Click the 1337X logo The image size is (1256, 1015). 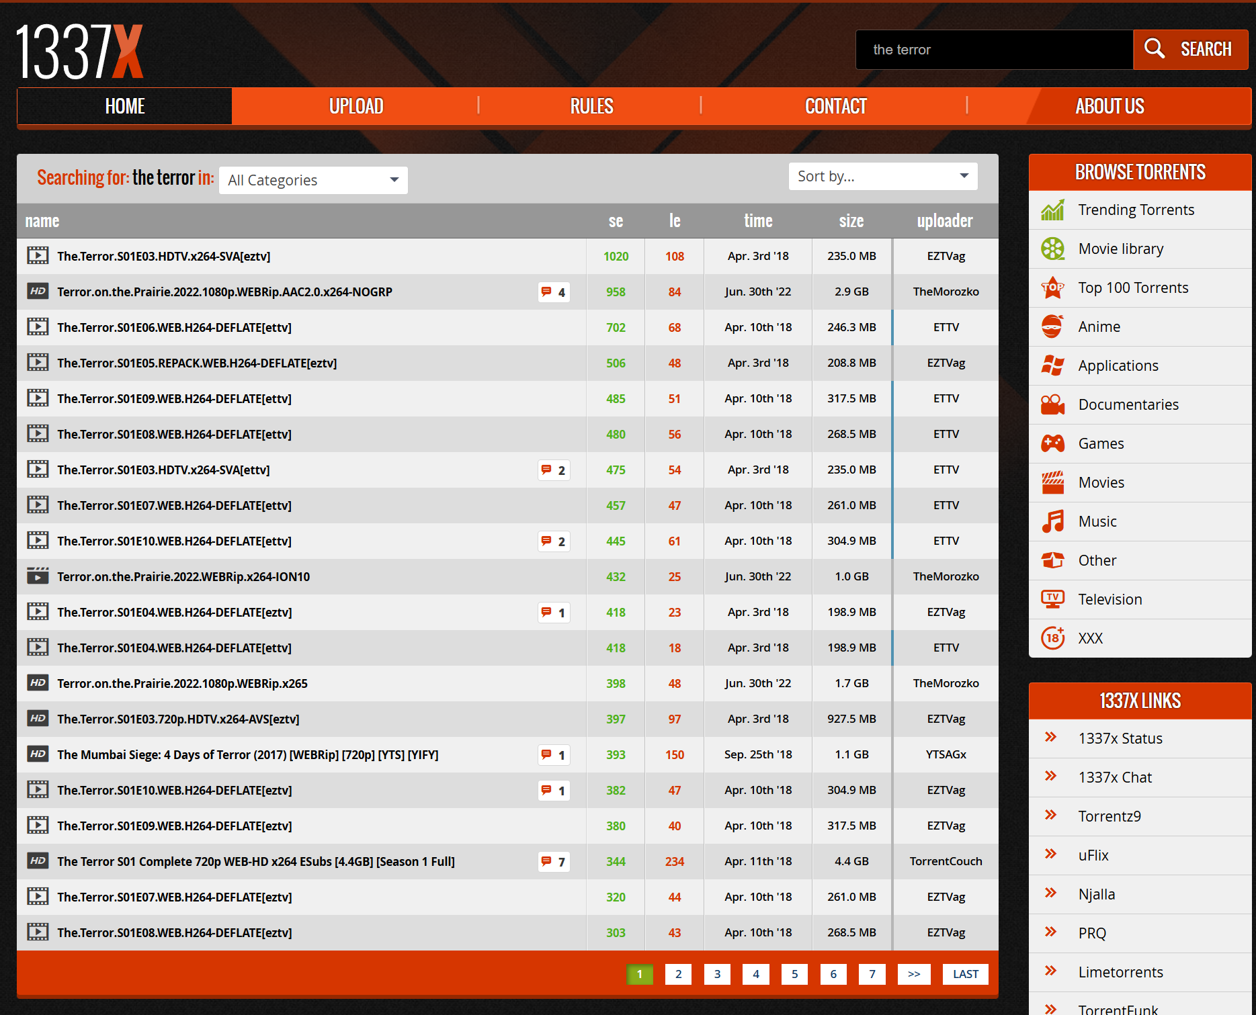pos(79,52)
